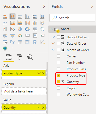Select the Area chart visual
The image size is (96, 114).
[x=12, y=23]
